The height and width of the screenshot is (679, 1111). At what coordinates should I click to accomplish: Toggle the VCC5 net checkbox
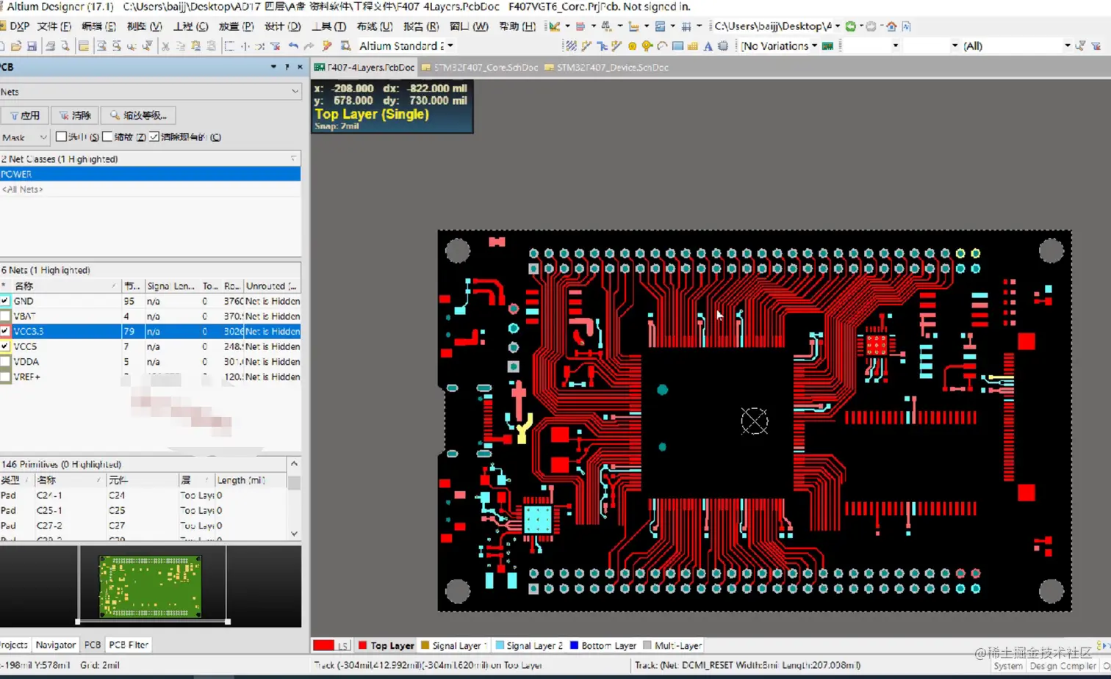point(5,346)
